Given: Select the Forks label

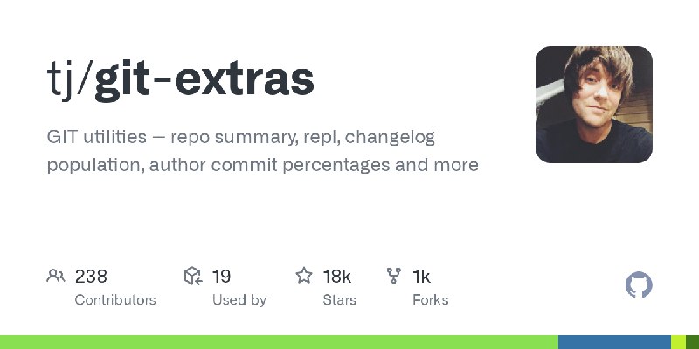Looking at the screenshot, I should [431, 300].
